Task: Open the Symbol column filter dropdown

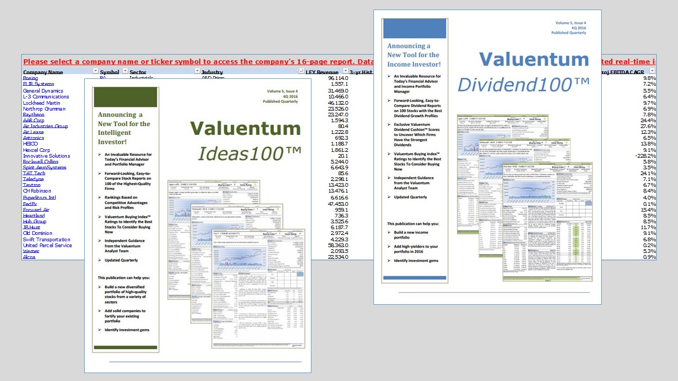Action: point(125,71)
